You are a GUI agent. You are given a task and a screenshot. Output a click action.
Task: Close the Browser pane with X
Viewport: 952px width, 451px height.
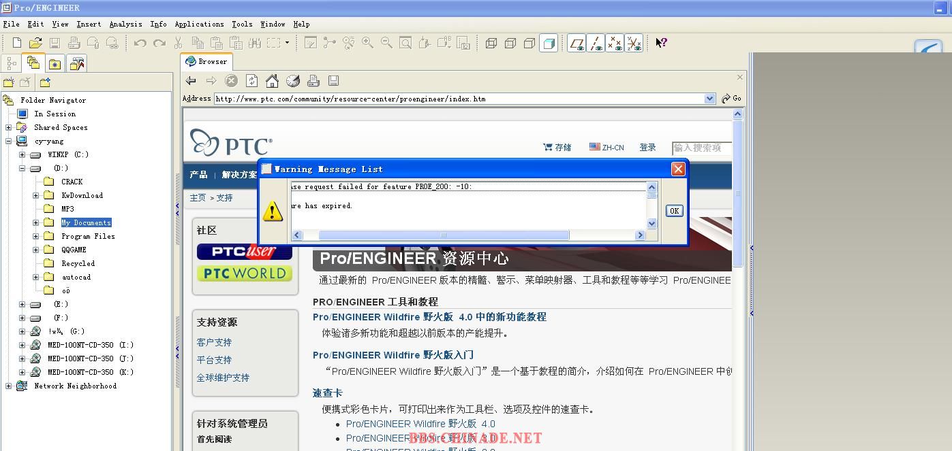[x=740, y=77]
